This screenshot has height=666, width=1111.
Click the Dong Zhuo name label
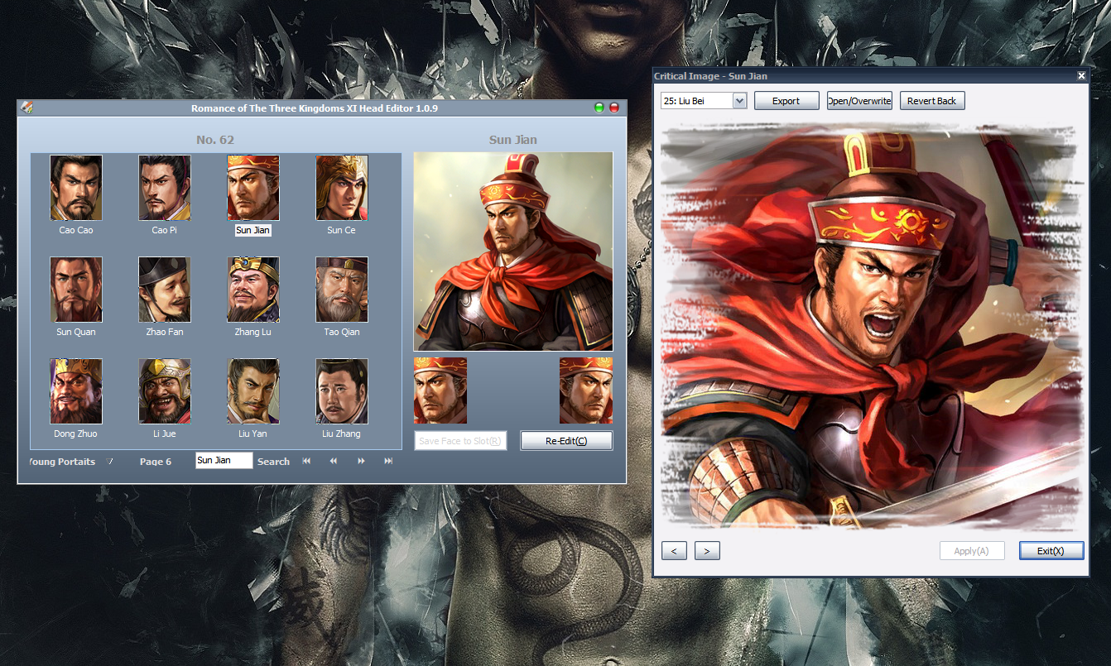coord(76,434)
